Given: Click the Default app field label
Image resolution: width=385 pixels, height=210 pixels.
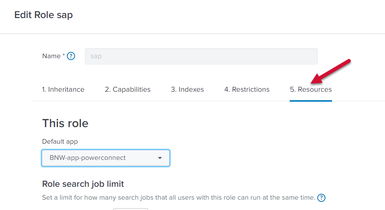Looking at the screenshot, I should tap(60, 141).
